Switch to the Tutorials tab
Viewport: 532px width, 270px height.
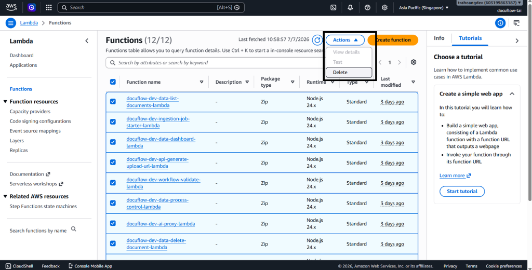click(470, 38)
